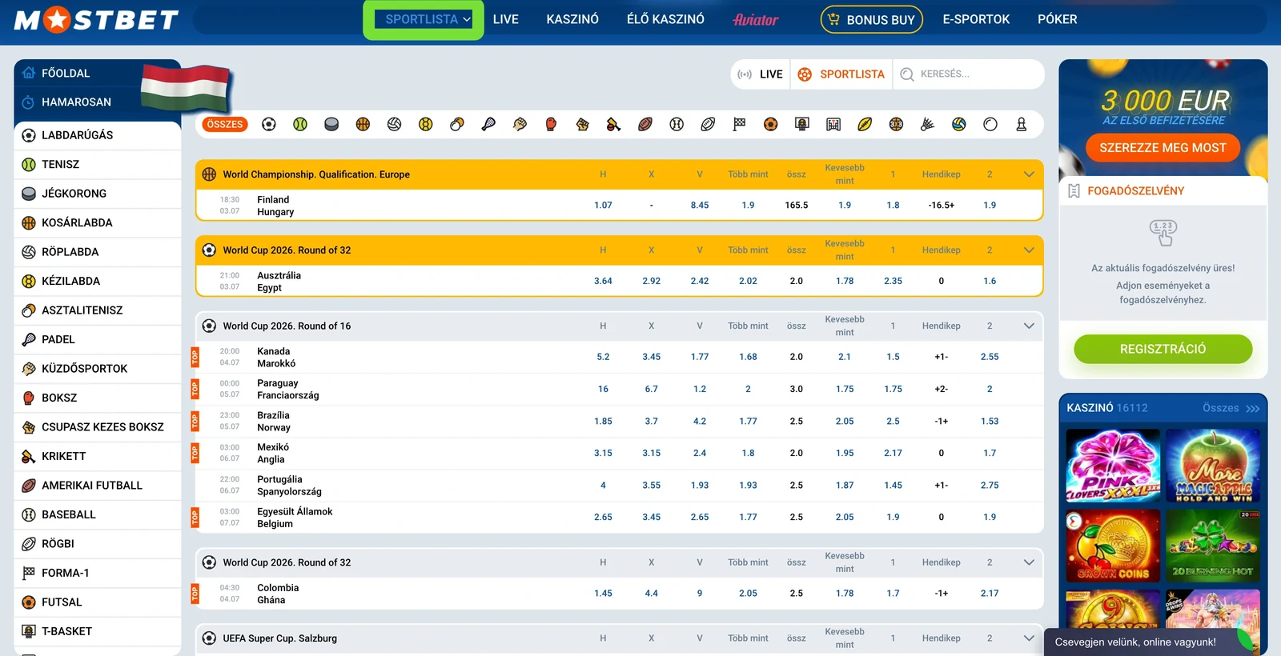The image size is (1281, 656).
Task: Select the Formula 1 checkered flag icon in the filter row
Action: [x=739, y=124]
